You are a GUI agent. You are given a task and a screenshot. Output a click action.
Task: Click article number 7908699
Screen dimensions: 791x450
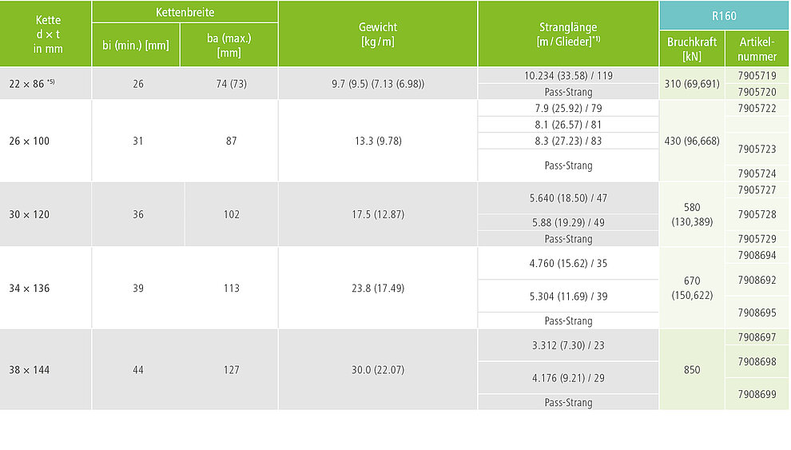click(x=757, y=394)
